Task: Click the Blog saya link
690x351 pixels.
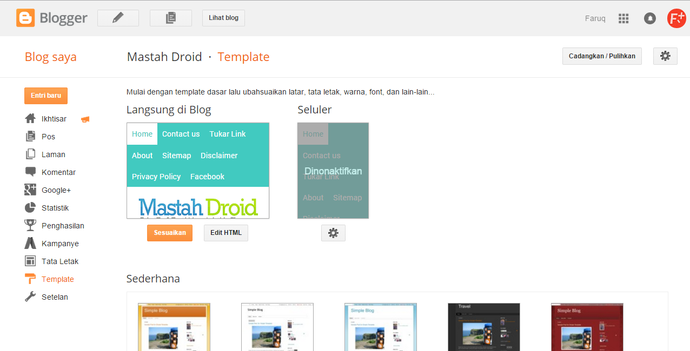Action: tap(51, 57)
